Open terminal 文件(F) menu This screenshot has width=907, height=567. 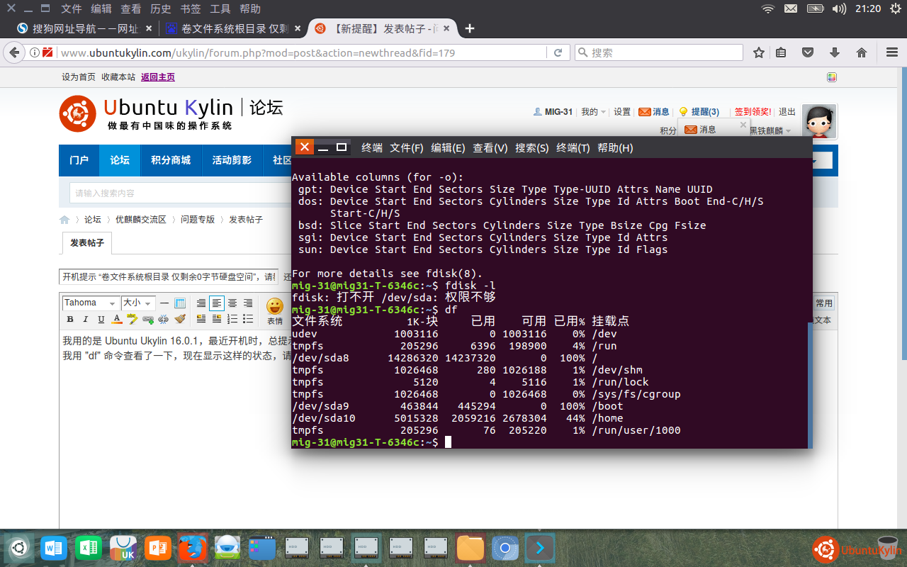tap(407, 147)
